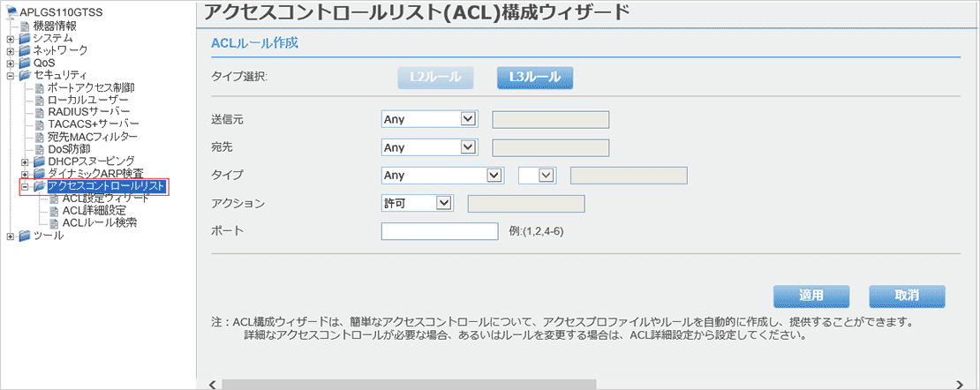The image size is (980, 390).
Task: Open 宛先MACフィルター in the tree
Action: (x=93, y=137)
